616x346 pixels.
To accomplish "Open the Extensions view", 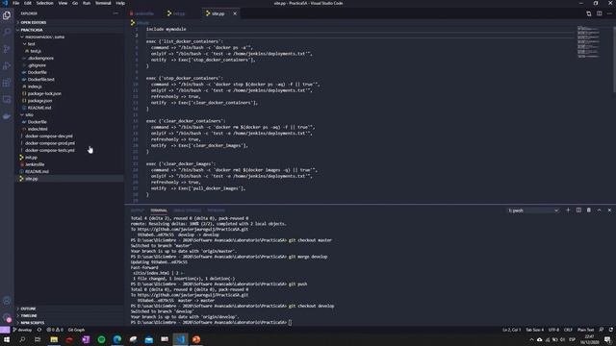I will (7, 83).
